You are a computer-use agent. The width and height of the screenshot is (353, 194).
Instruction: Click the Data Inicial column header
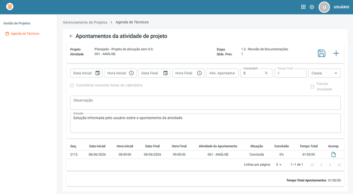[97, 146]
